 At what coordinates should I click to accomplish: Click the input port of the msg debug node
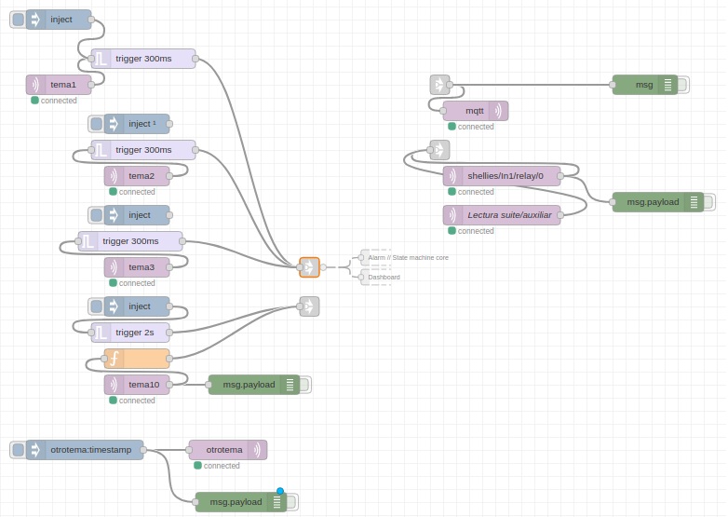pyautogui.click(x=613, y=85)
